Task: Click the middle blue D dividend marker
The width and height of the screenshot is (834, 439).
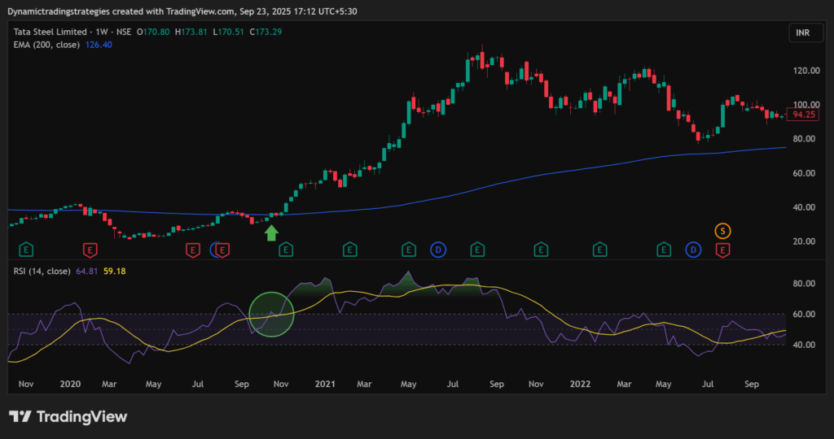Action: click(438, 249)
